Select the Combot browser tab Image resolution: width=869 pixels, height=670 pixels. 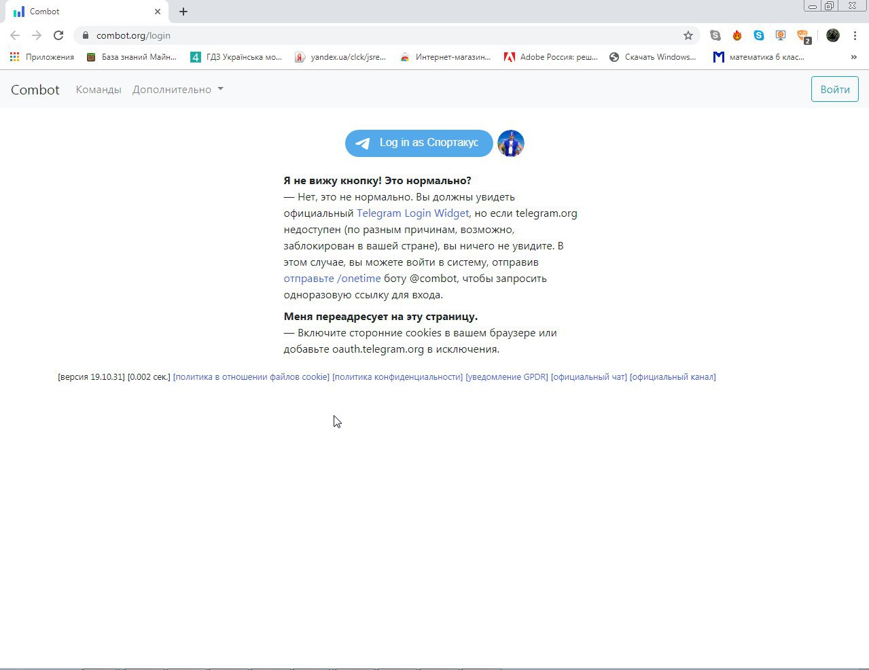[87, 12]
